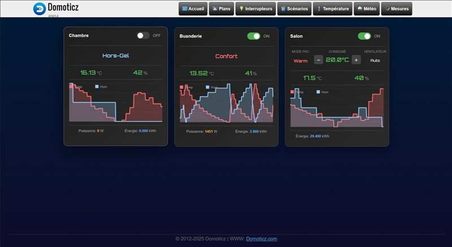452x247 pixels.
Task: Click the Salon card title
Action: [x=296, y=36]
